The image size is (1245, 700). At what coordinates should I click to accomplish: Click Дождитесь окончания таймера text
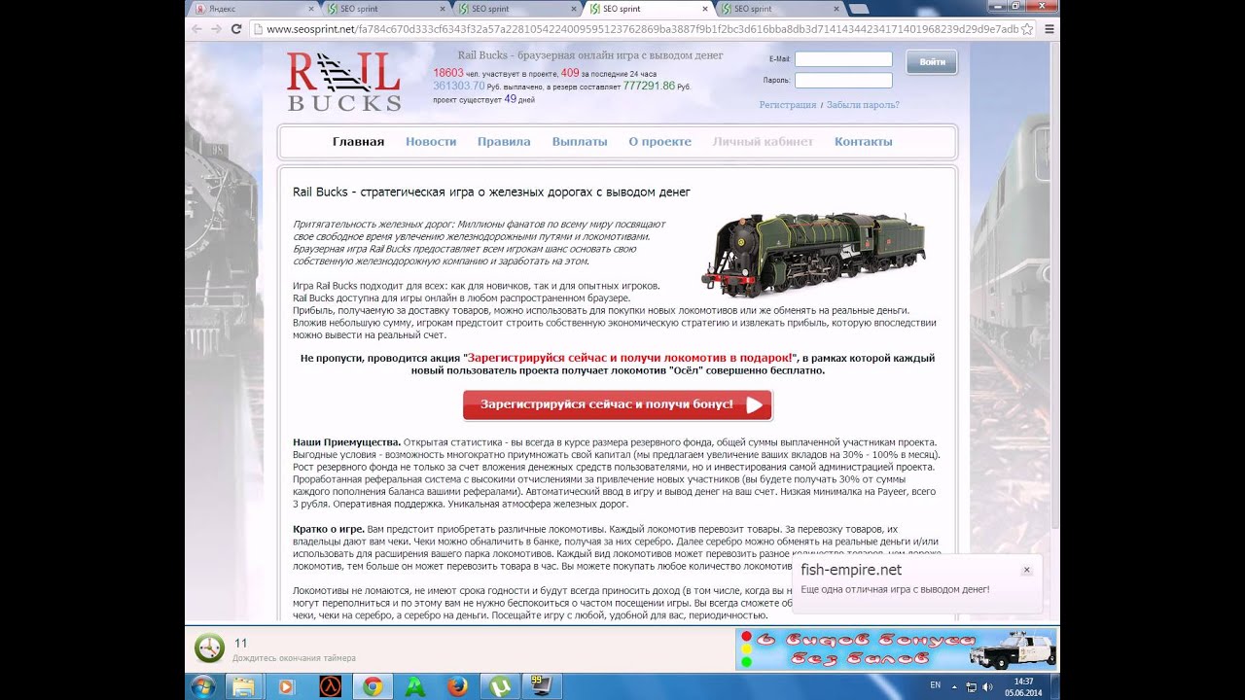(294, 658)
